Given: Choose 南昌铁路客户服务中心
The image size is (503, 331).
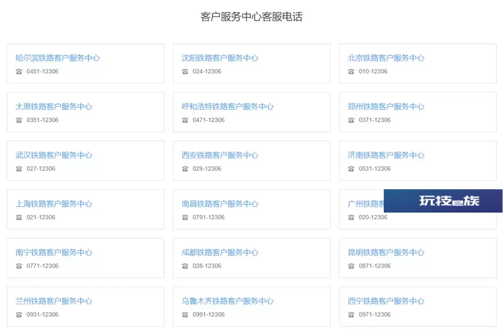Looking at the screenshot, I should [220, 204].
